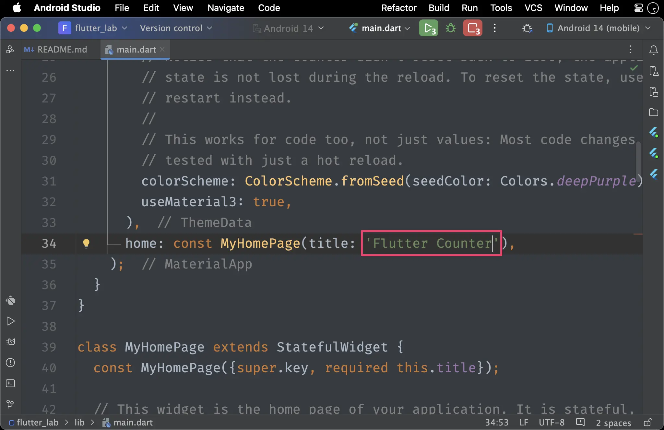664x430 pixels.
Task: Open Device Explorer folder icon
Action: pyautogui.click(x=653, y=112)
